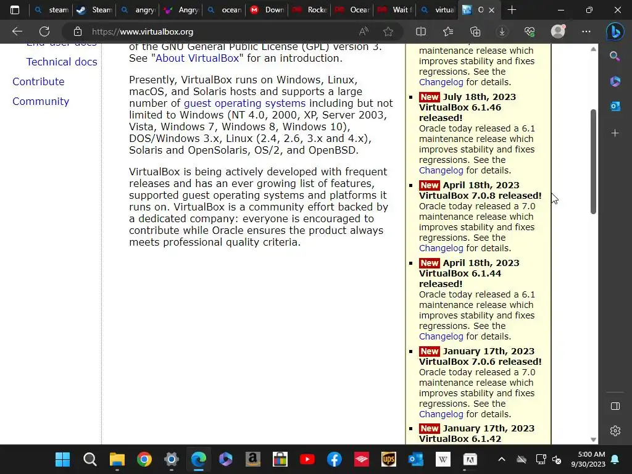The image size is (632, 474).
Task: Reload the VirtualBox page
Action: pos(44,31)
